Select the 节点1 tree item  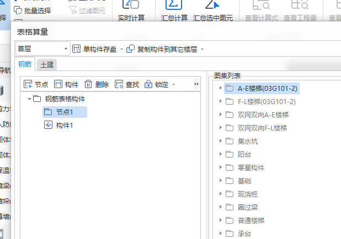tap(65, 112)
